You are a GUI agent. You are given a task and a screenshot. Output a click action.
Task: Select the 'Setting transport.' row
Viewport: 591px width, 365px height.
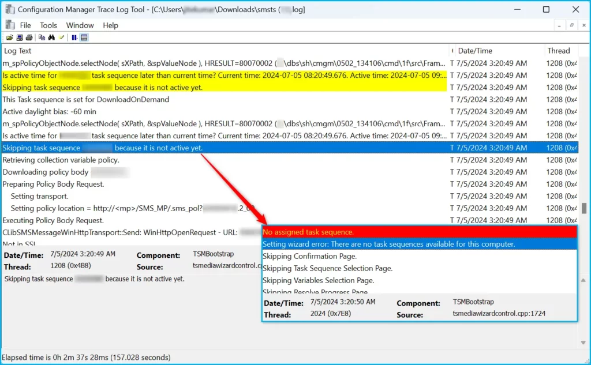290,196
